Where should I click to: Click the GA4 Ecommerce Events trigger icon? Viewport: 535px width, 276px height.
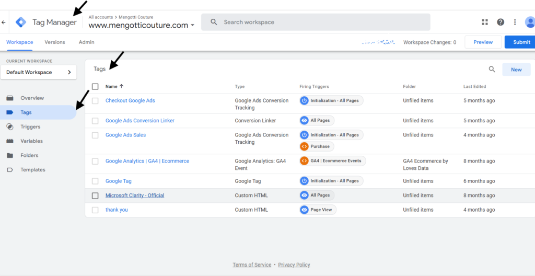[x=305, y=161]
